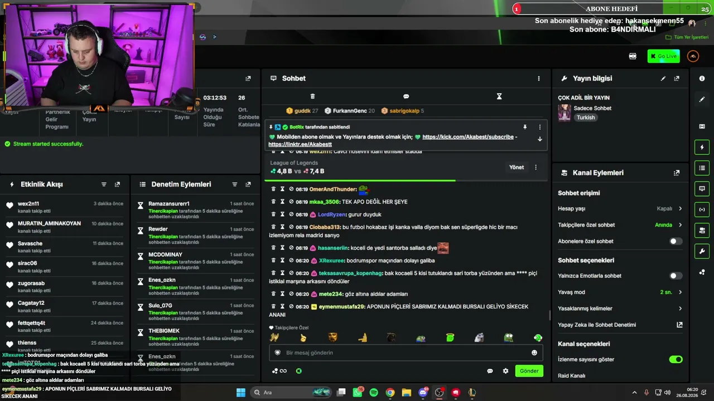
Task: Pop out the Denetim Eylemleri panel
Action: (248, 184)
